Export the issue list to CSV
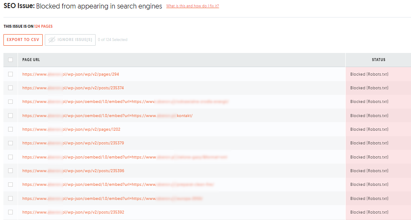 23,40
